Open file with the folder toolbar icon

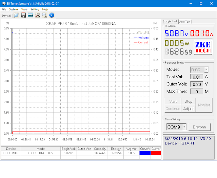(x=16, y=15)
